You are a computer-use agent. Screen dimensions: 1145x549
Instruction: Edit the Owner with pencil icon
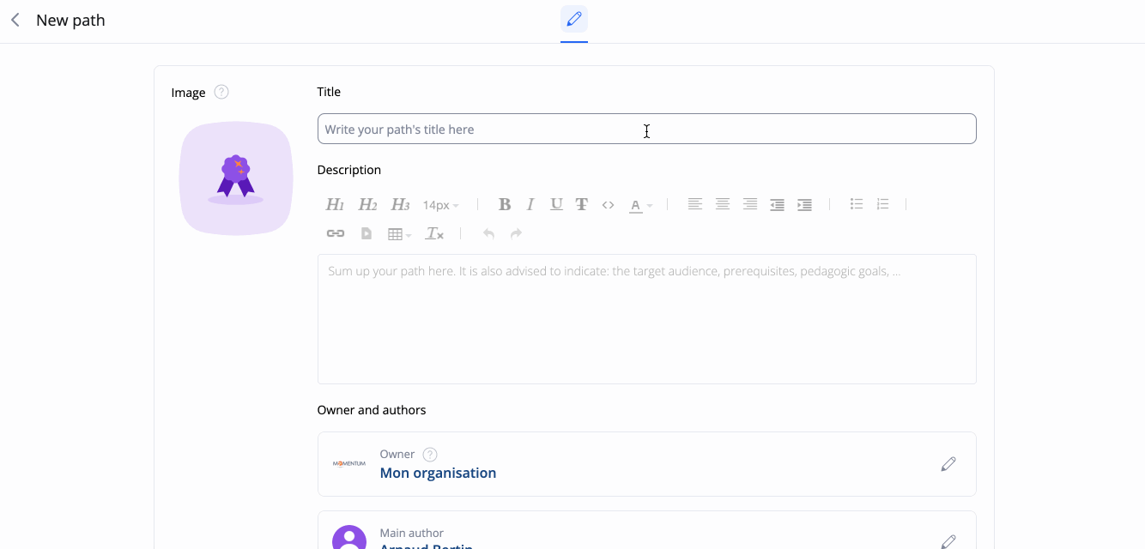[948, 464]
